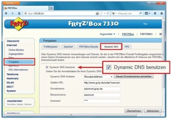The height and width of the screenshot is (119, 171).
Task: Click the Kennwort password field
Action: click(x=102, y=101)
